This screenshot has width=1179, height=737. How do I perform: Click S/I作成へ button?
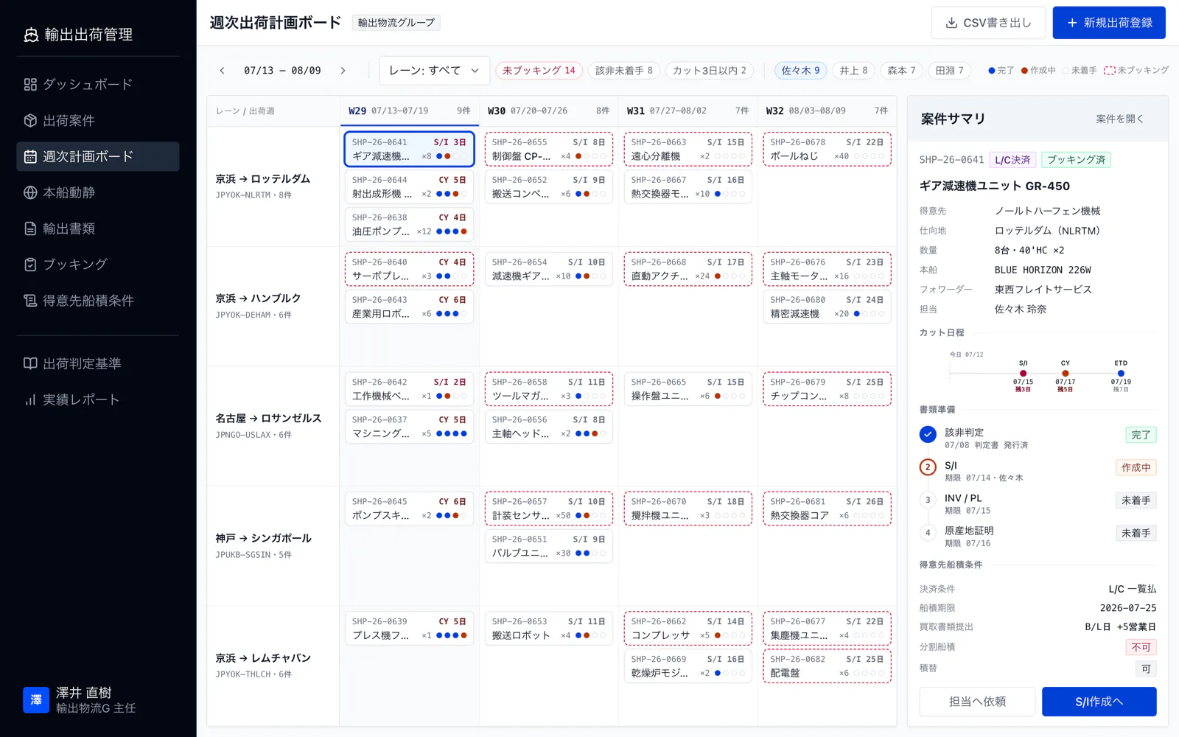click(1099, 702)
